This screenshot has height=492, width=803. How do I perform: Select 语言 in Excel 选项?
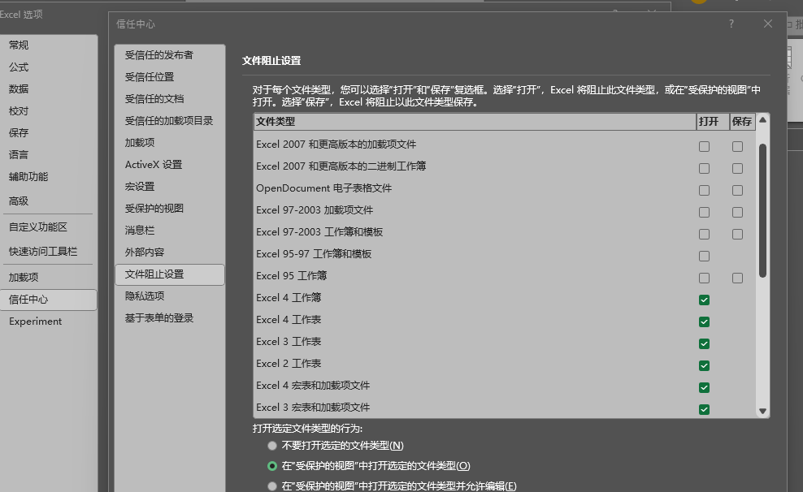[x=48, y=156]
